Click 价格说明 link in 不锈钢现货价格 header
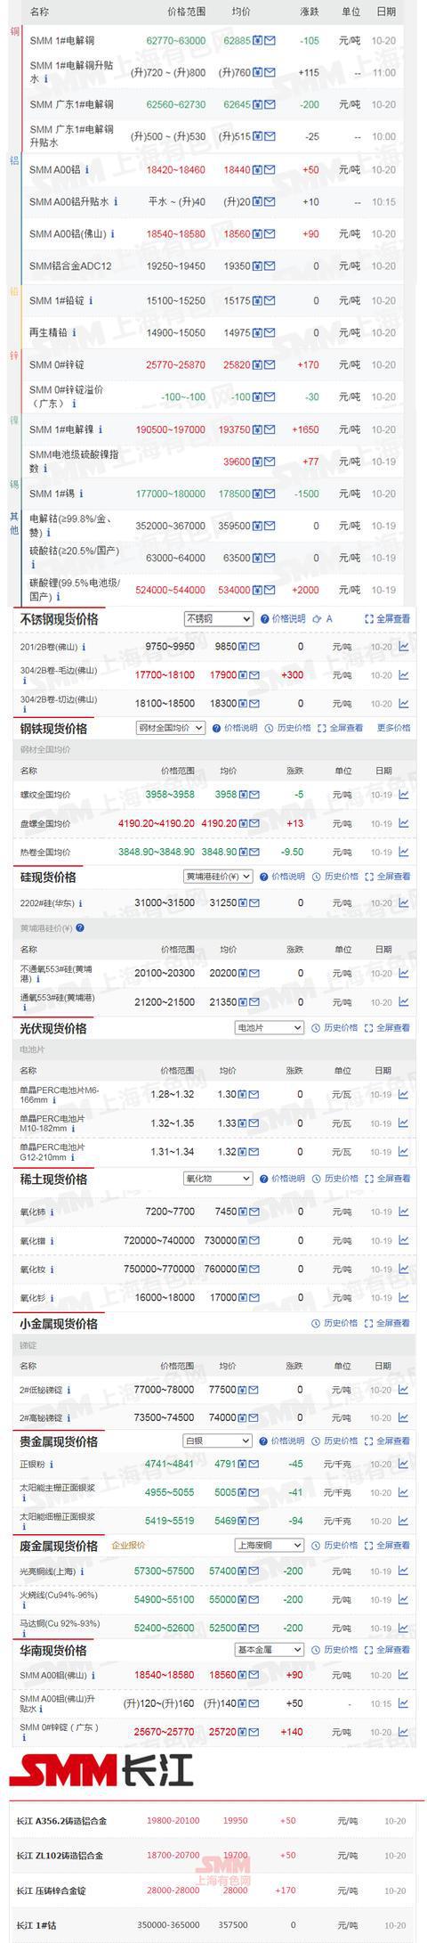The height and width of the screenshot is (1943, 427). pyautogui.click(x=283, y=618)
